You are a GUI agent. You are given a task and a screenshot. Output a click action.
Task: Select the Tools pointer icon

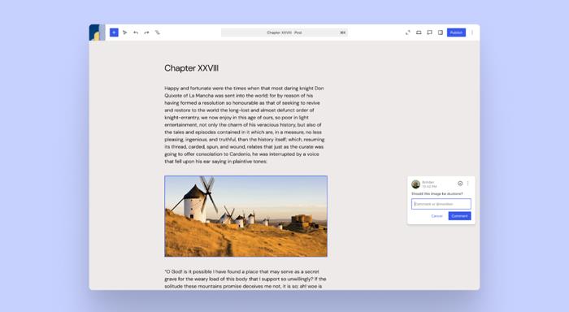[125, 32]
